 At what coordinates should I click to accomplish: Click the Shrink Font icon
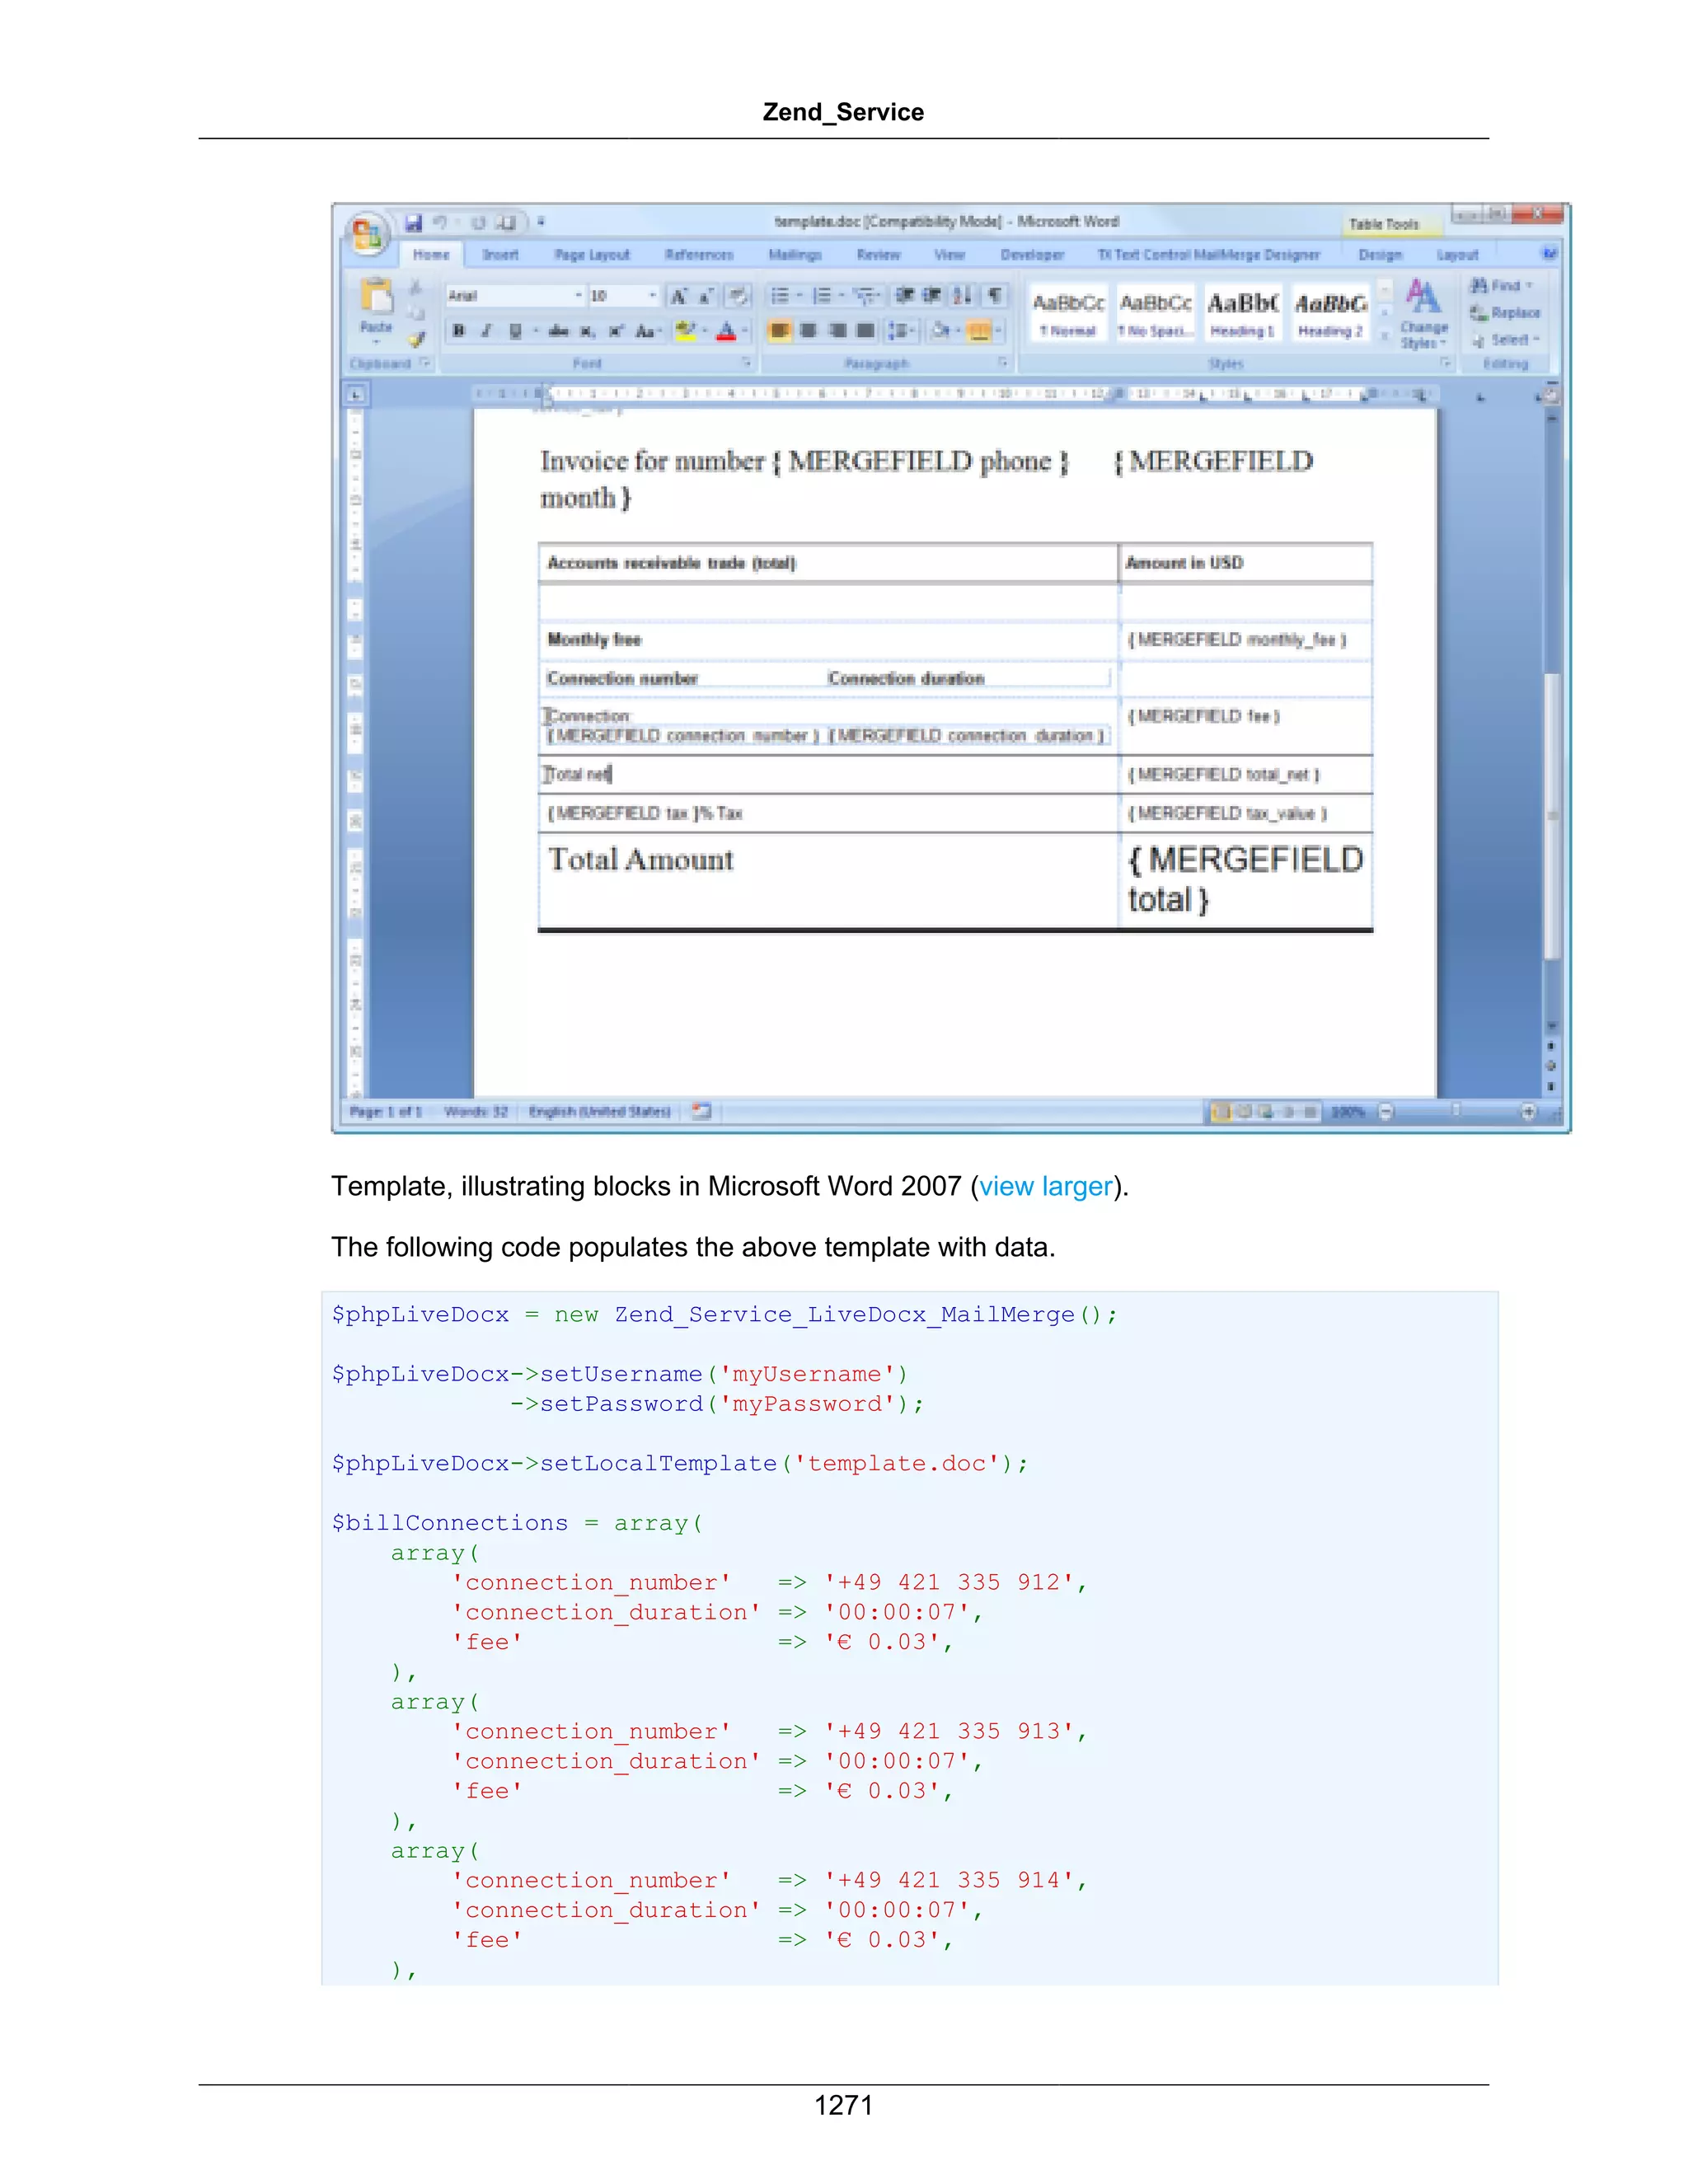pos(706,296)
